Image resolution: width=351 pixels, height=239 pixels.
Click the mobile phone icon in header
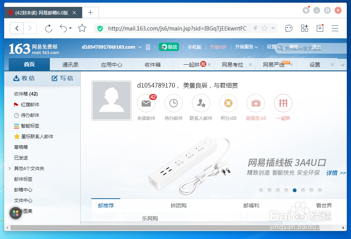[x=148, y=47]
